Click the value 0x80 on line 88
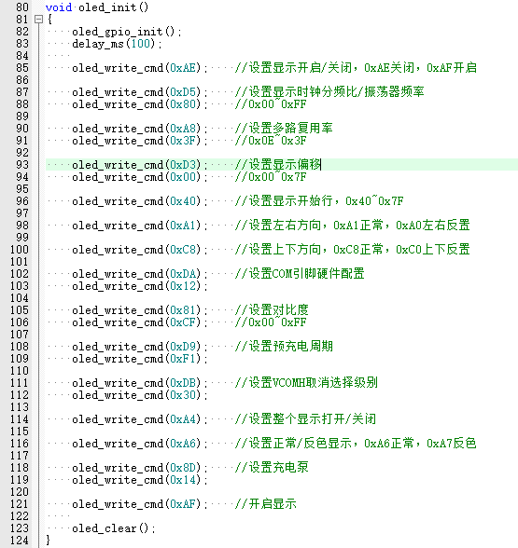This screenshot has height=548, width=518. tap(183, 104)
